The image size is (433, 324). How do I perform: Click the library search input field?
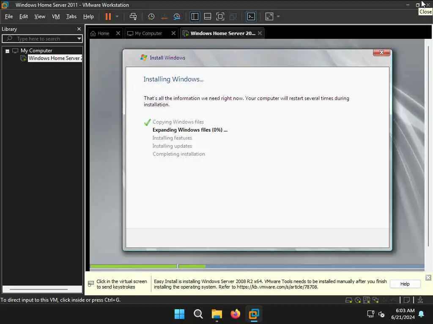tap(41, 38)
